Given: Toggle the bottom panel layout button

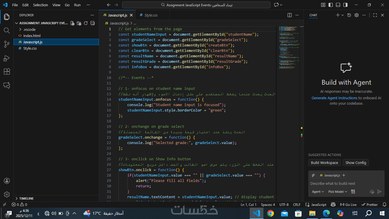Looking at the screenshot, I should point(338,5).
